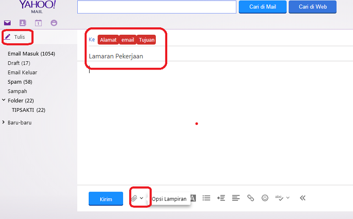Open the Draft (17) folder
Screen dimensions: 353x219
click(x=19, y=63)
